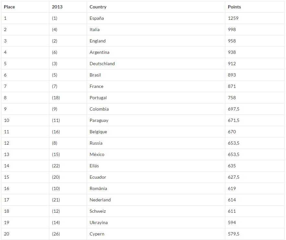This screenshot has height=240, width=286.
Task: Click the 2013 column header
Action: click(x=57, y=7)
